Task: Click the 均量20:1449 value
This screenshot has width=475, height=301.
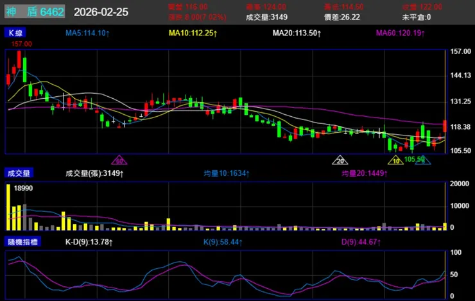Action: click(x=365, y=173)
